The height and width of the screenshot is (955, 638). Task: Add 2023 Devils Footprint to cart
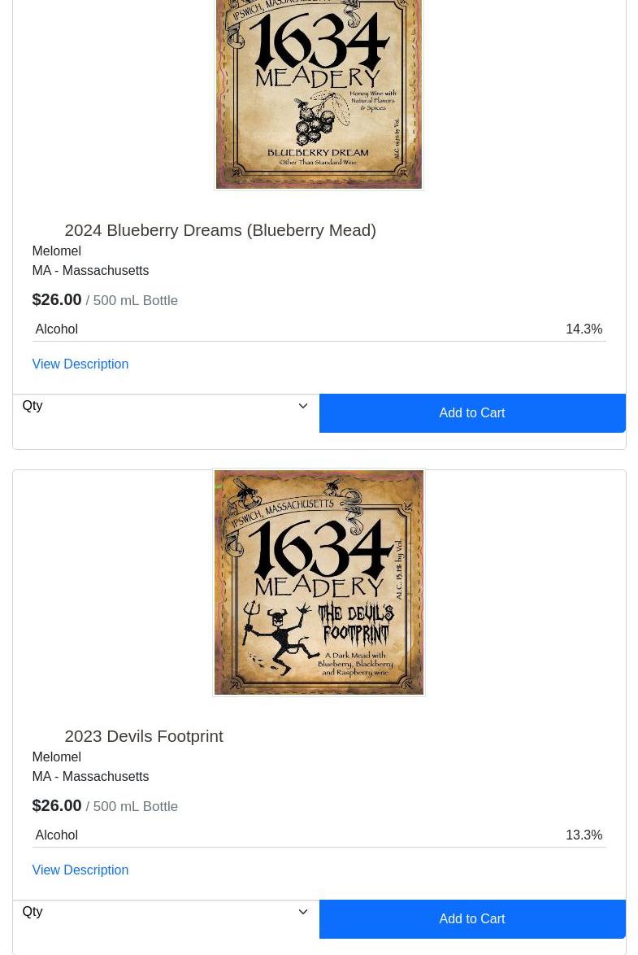(472, 919)
